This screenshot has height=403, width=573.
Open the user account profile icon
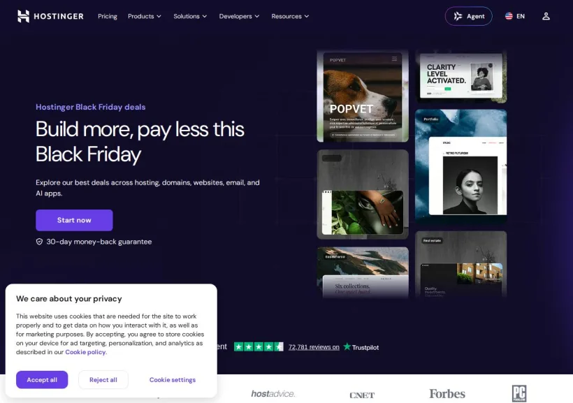[x=546, y=16]
